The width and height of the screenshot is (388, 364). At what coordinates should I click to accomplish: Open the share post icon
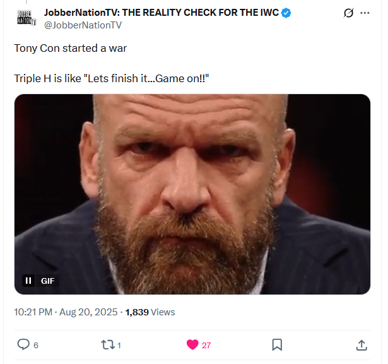[362, 344]
